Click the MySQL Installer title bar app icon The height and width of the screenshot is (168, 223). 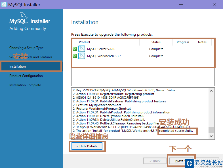point(4,5)
